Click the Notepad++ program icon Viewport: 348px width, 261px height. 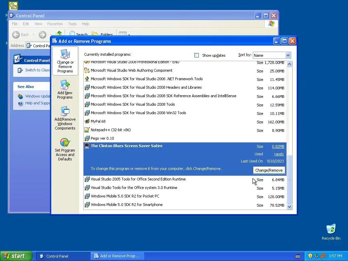[87, 130]
